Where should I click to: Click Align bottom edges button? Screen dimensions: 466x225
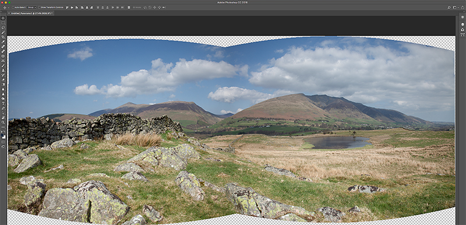77,7
